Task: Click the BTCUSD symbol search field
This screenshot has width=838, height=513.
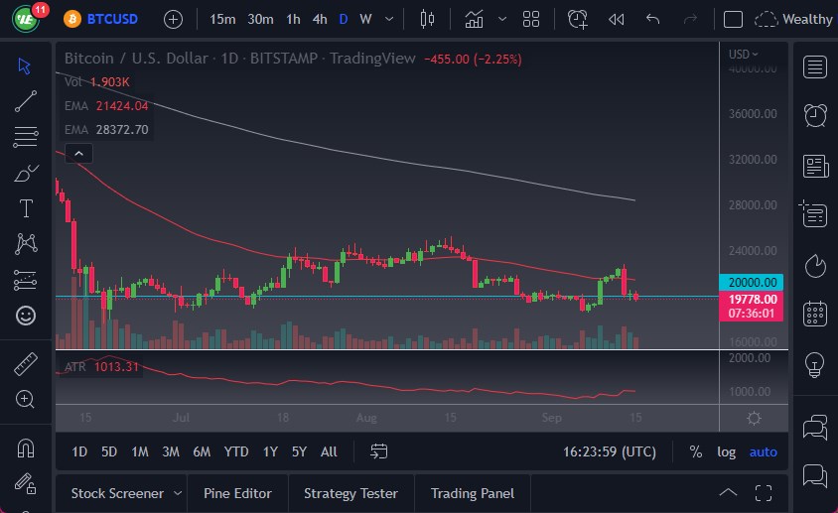Action: 112,19
